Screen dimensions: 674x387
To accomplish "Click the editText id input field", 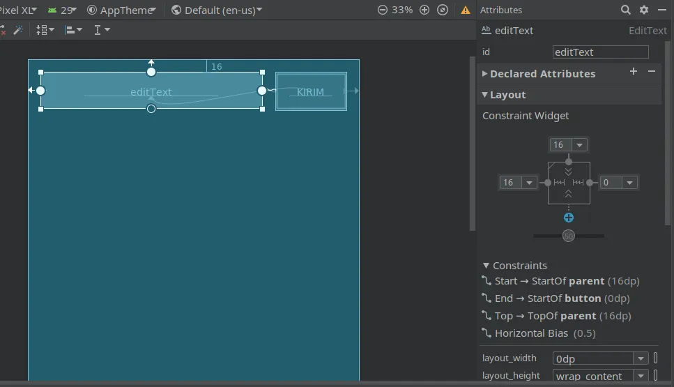I will [x=600, y=52].
